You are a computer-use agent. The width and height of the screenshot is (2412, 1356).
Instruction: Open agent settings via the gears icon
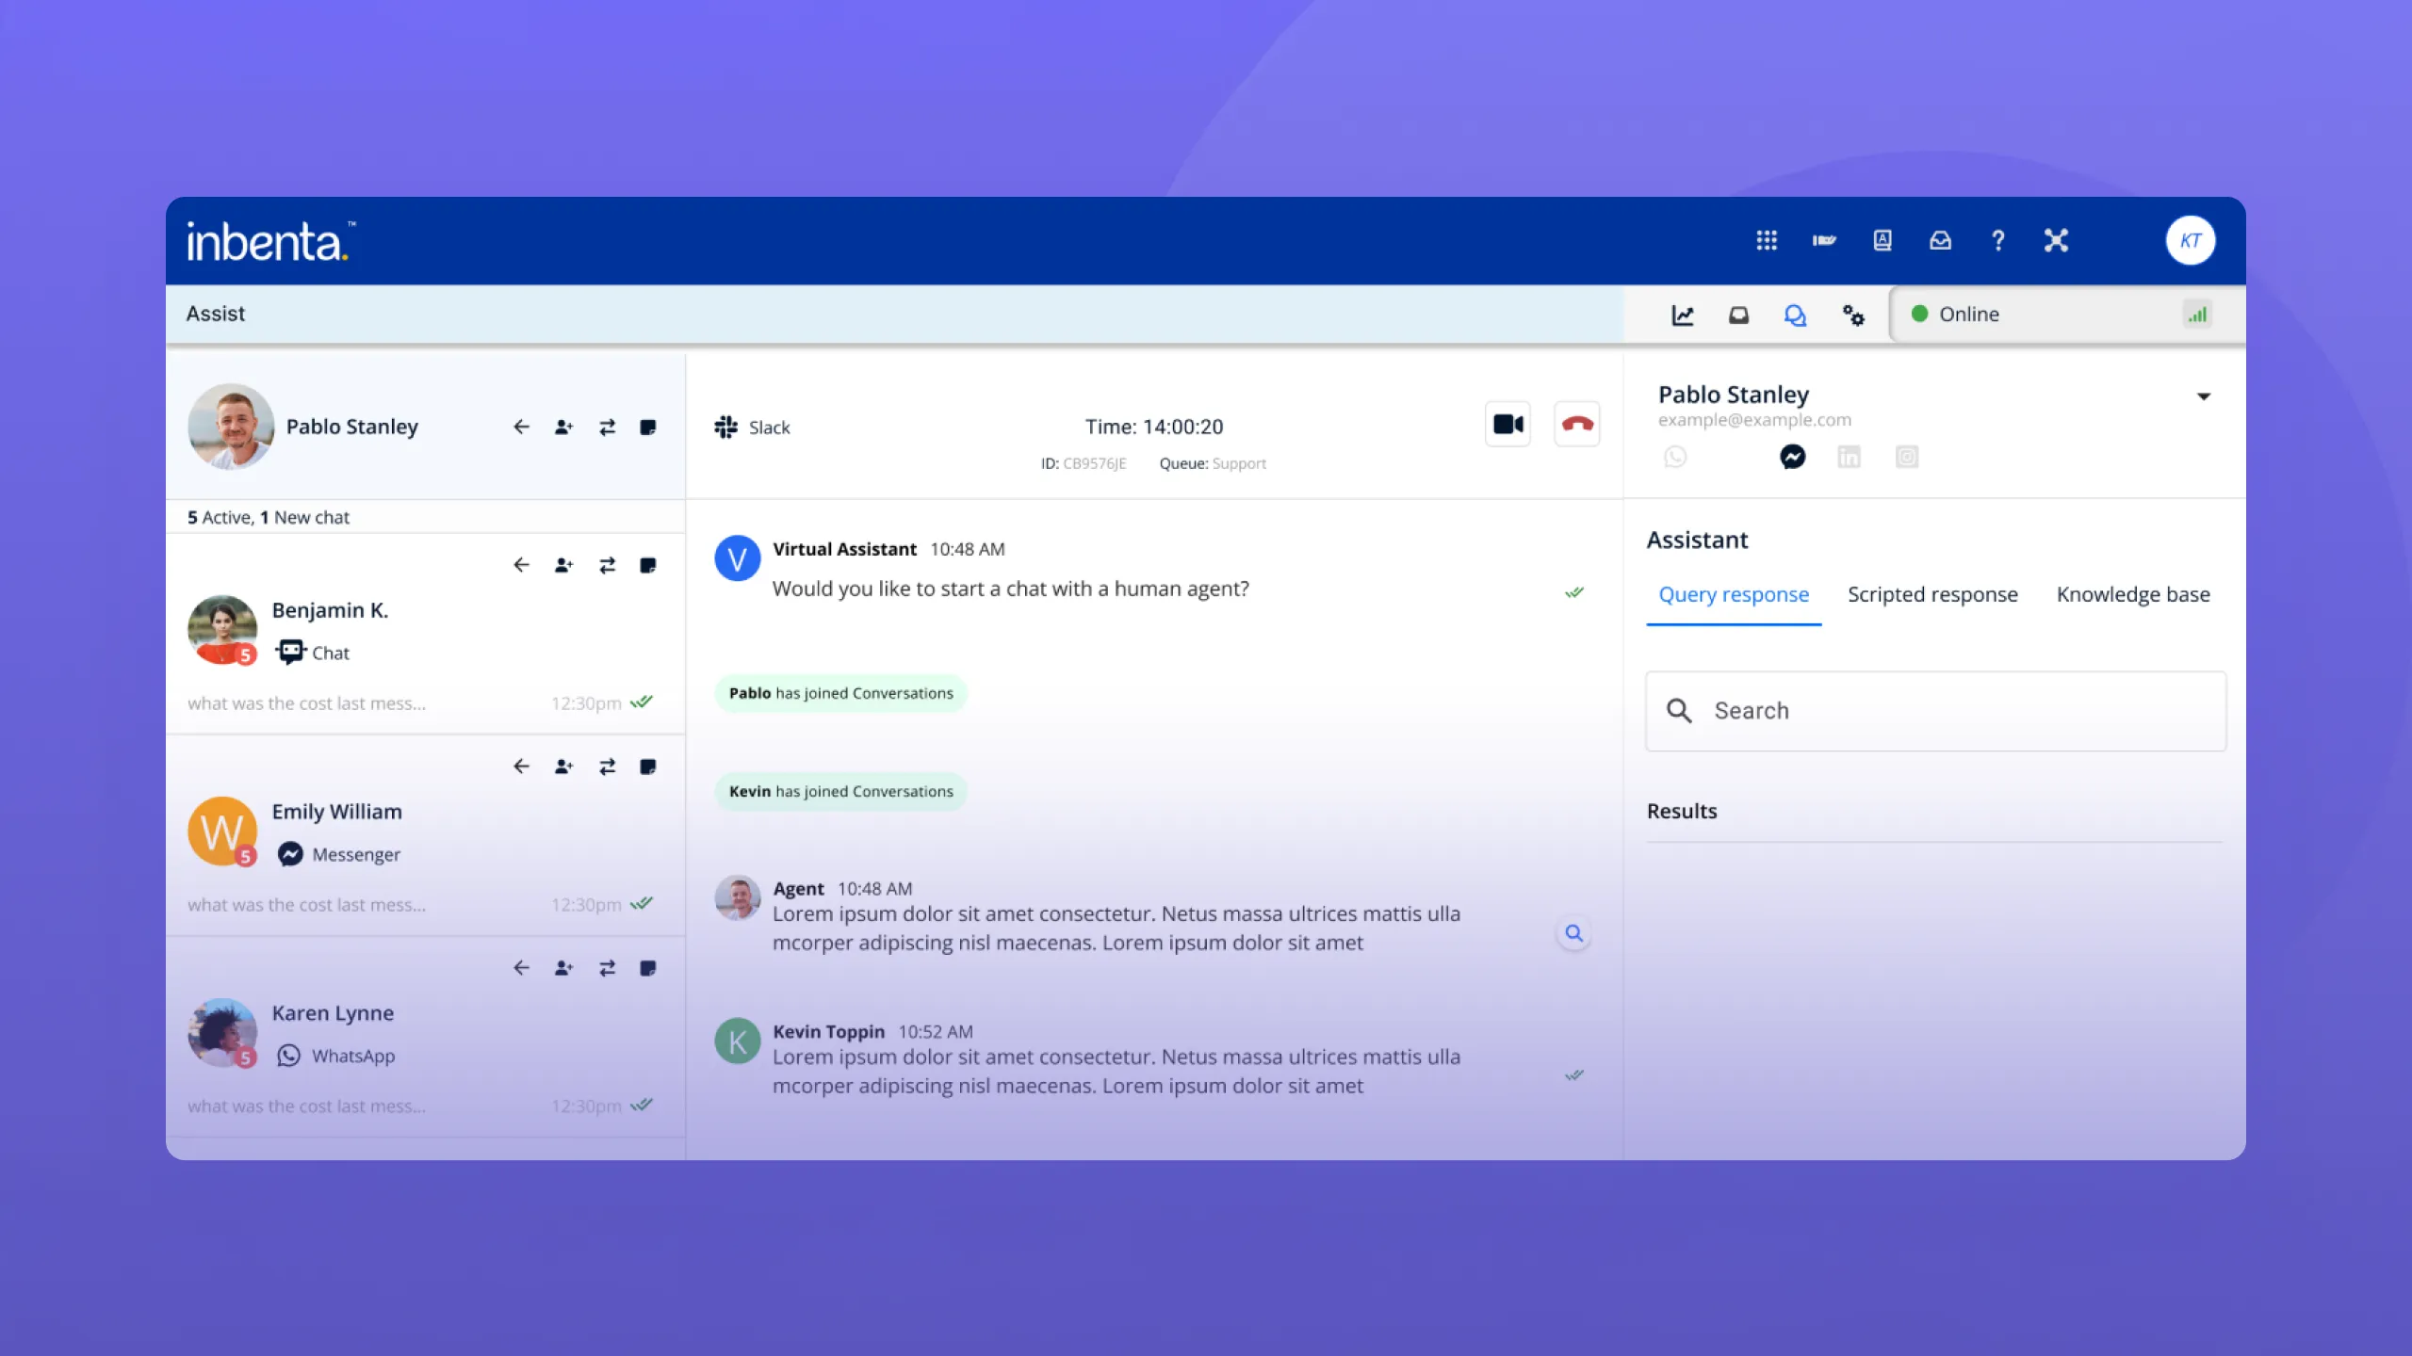click(x=1852, y=315)
